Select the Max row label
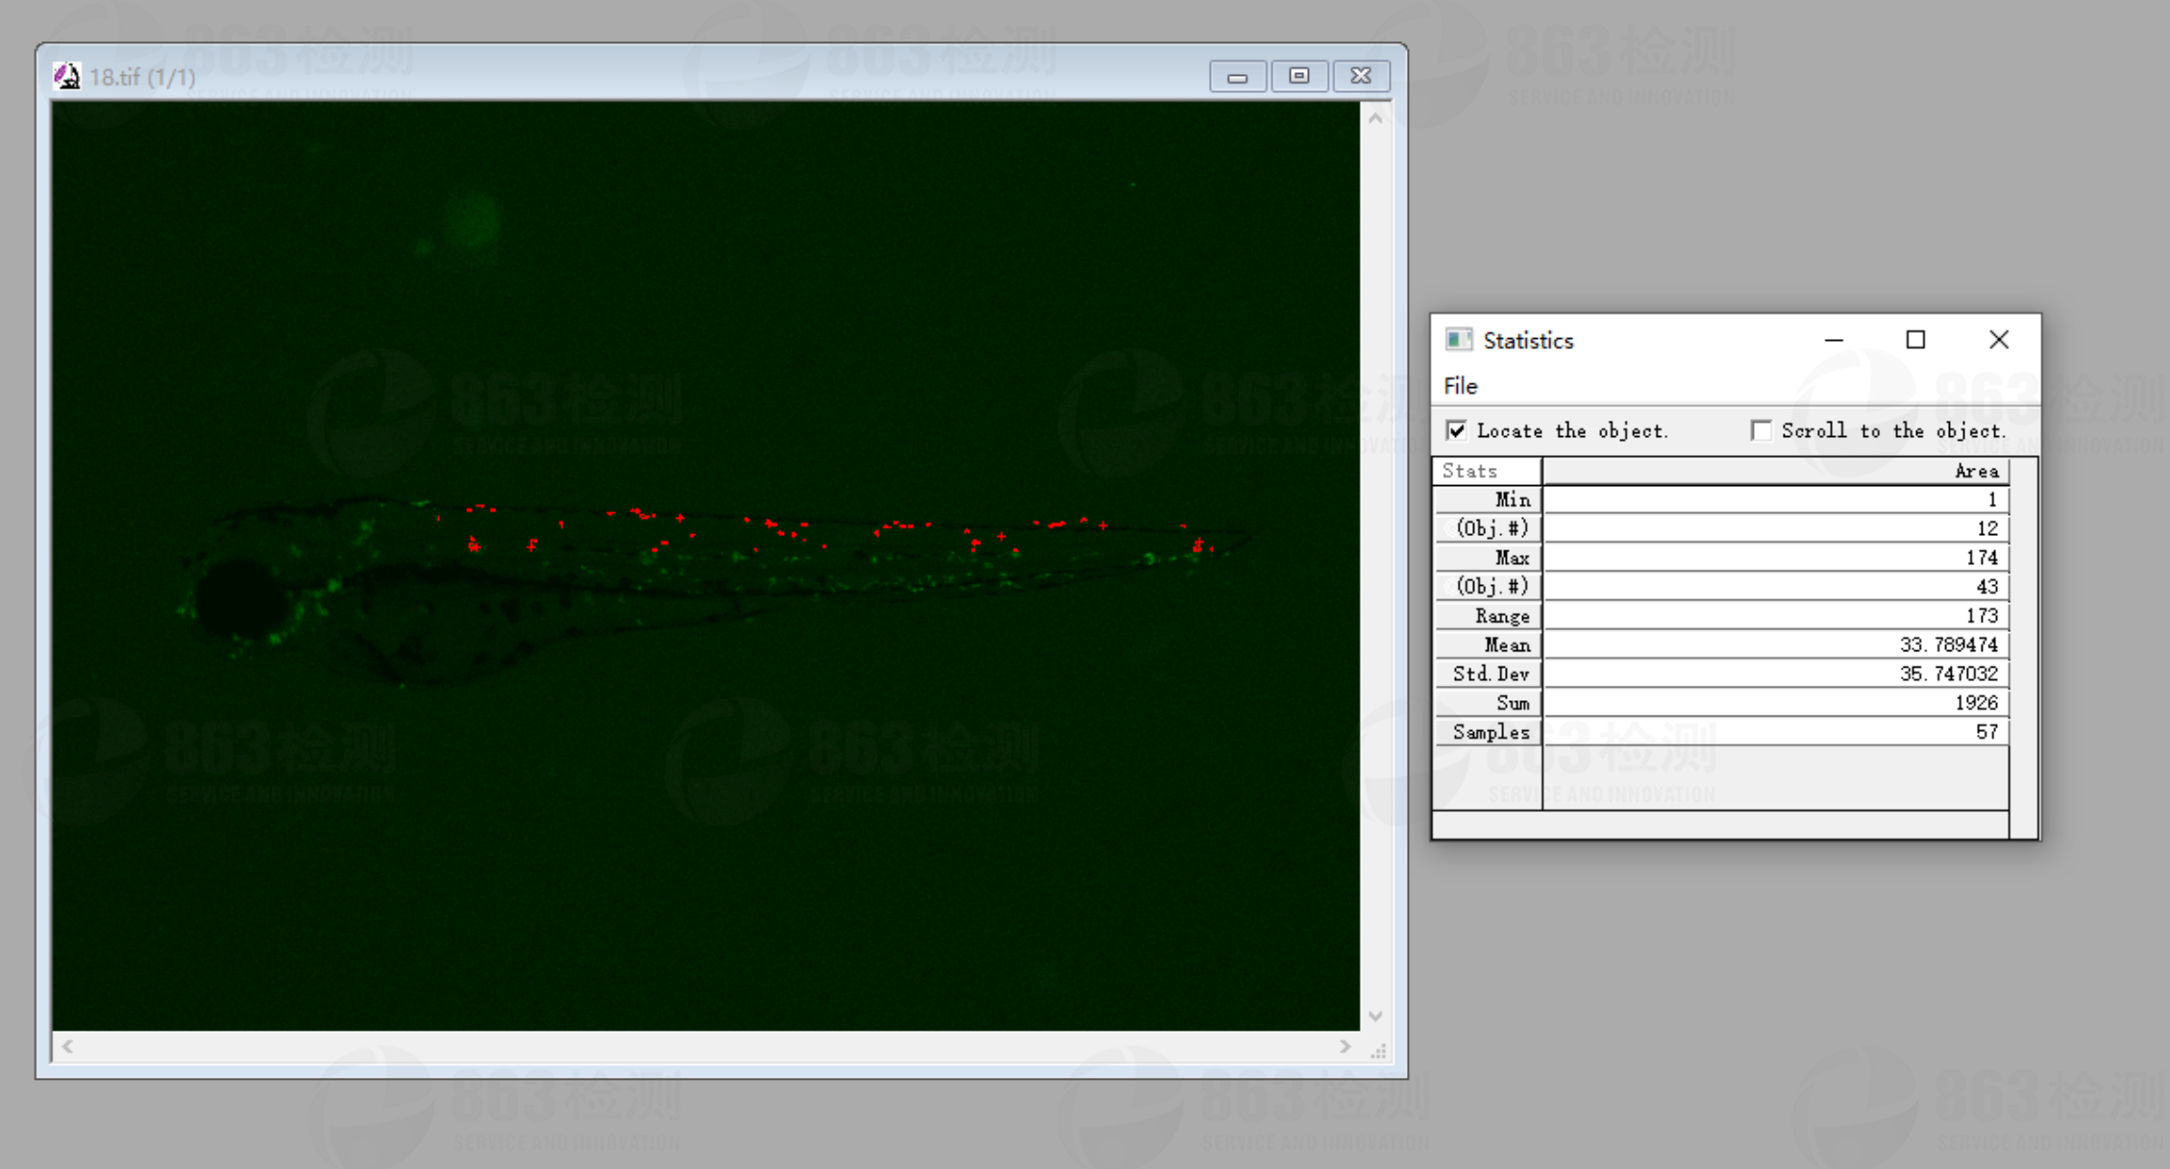Image resolution: width=2170 pixels, height=1169 pixels. coord(1488,558)
